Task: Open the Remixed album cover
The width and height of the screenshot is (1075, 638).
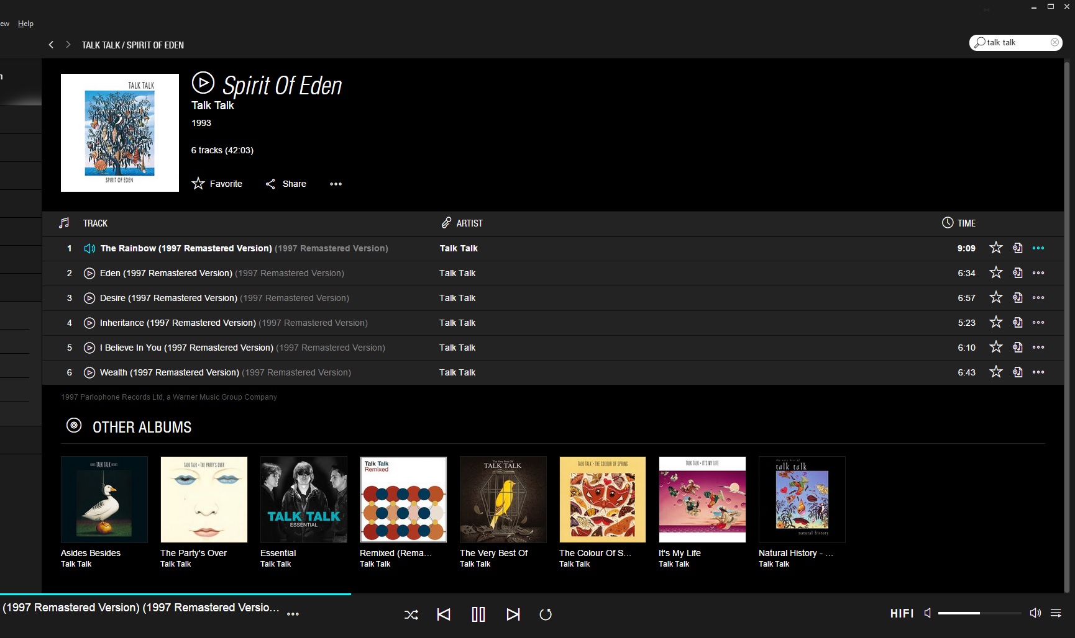Action: tap(403, 500)
